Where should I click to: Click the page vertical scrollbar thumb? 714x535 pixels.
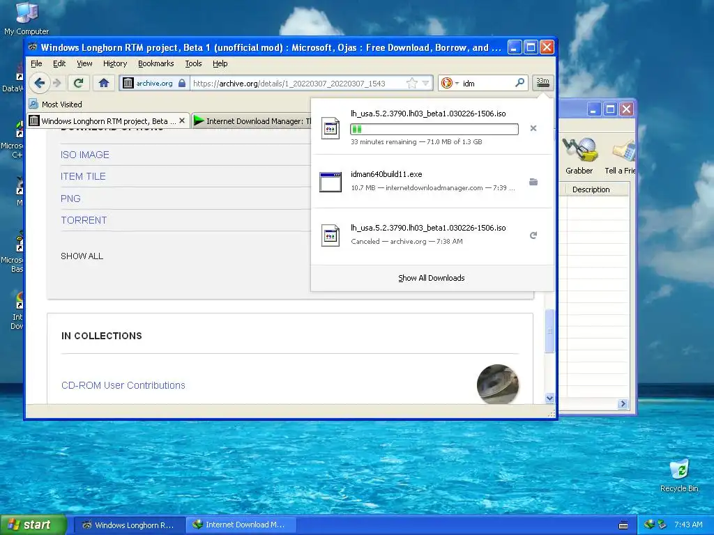click(549, 331)
